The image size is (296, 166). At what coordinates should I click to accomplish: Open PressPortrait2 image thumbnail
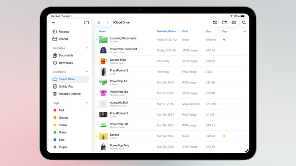(103, 72)
